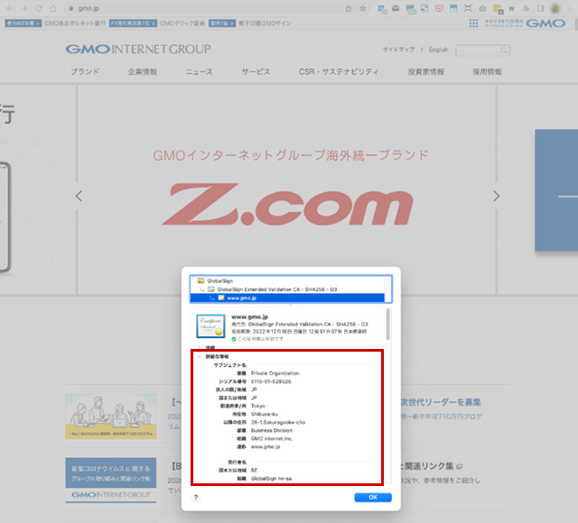Click the GlobalSign nv-sa issuer value
This screenshot has height=523, width=578.
[271, 479]
